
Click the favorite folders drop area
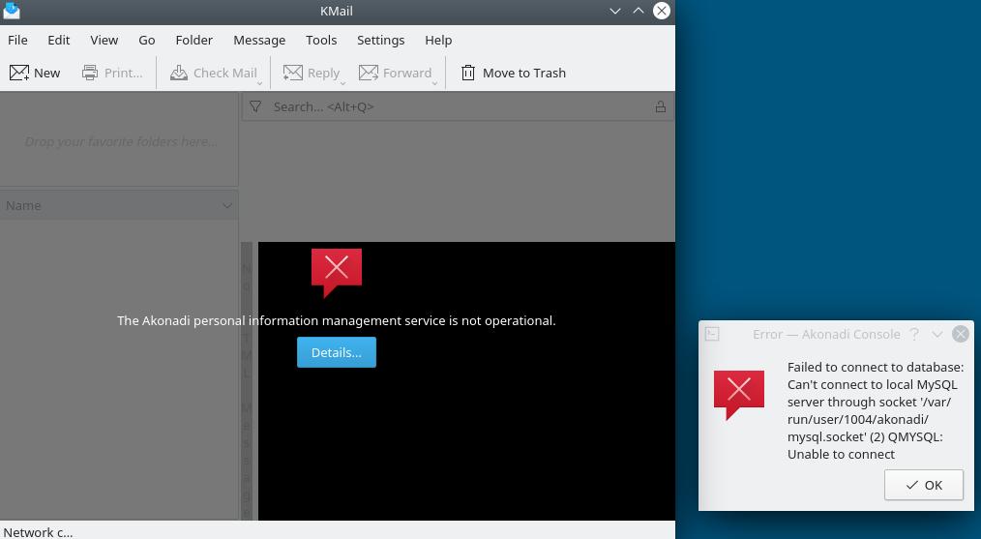coord(119,141)
